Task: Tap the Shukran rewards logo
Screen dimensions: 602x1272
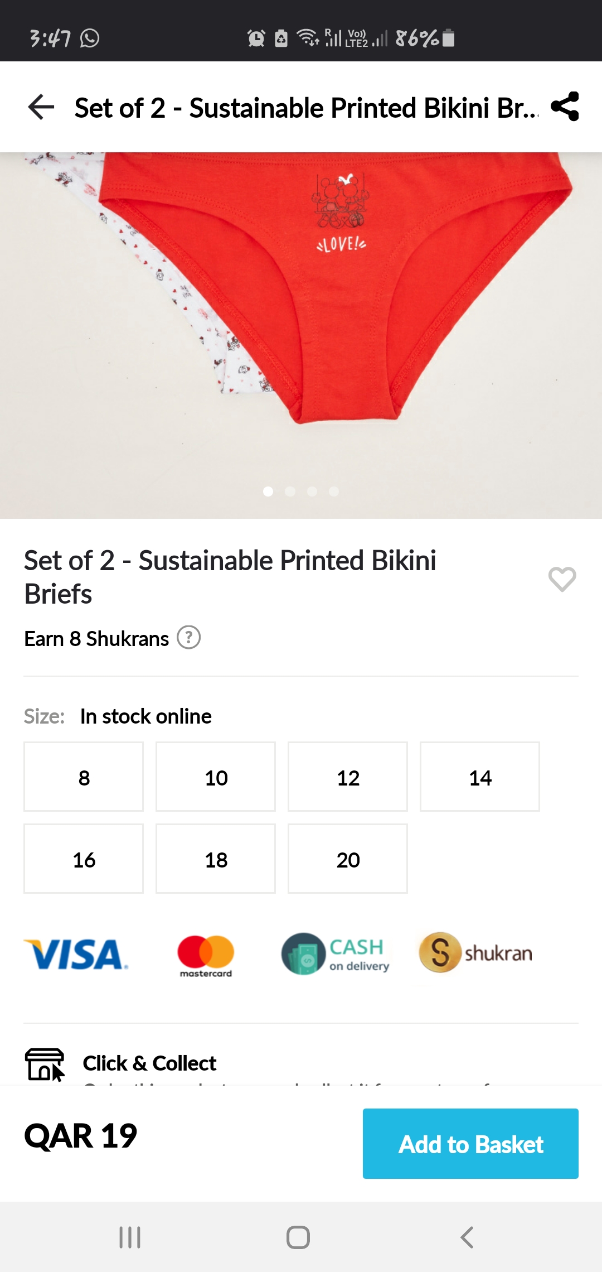Action: click(x=475, y=953)
